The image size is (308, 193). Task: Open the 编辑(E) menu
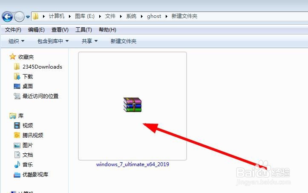click(x=36, y=30)
